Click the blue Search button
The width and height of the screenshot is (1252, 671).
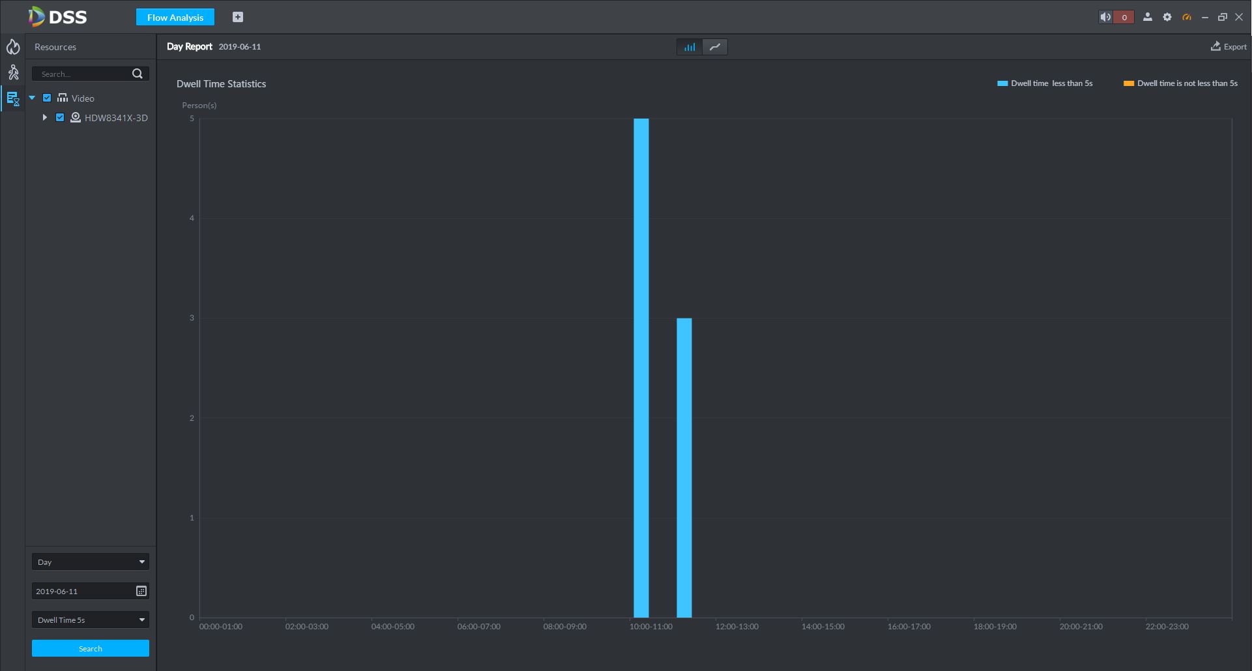tap(91, 648)
